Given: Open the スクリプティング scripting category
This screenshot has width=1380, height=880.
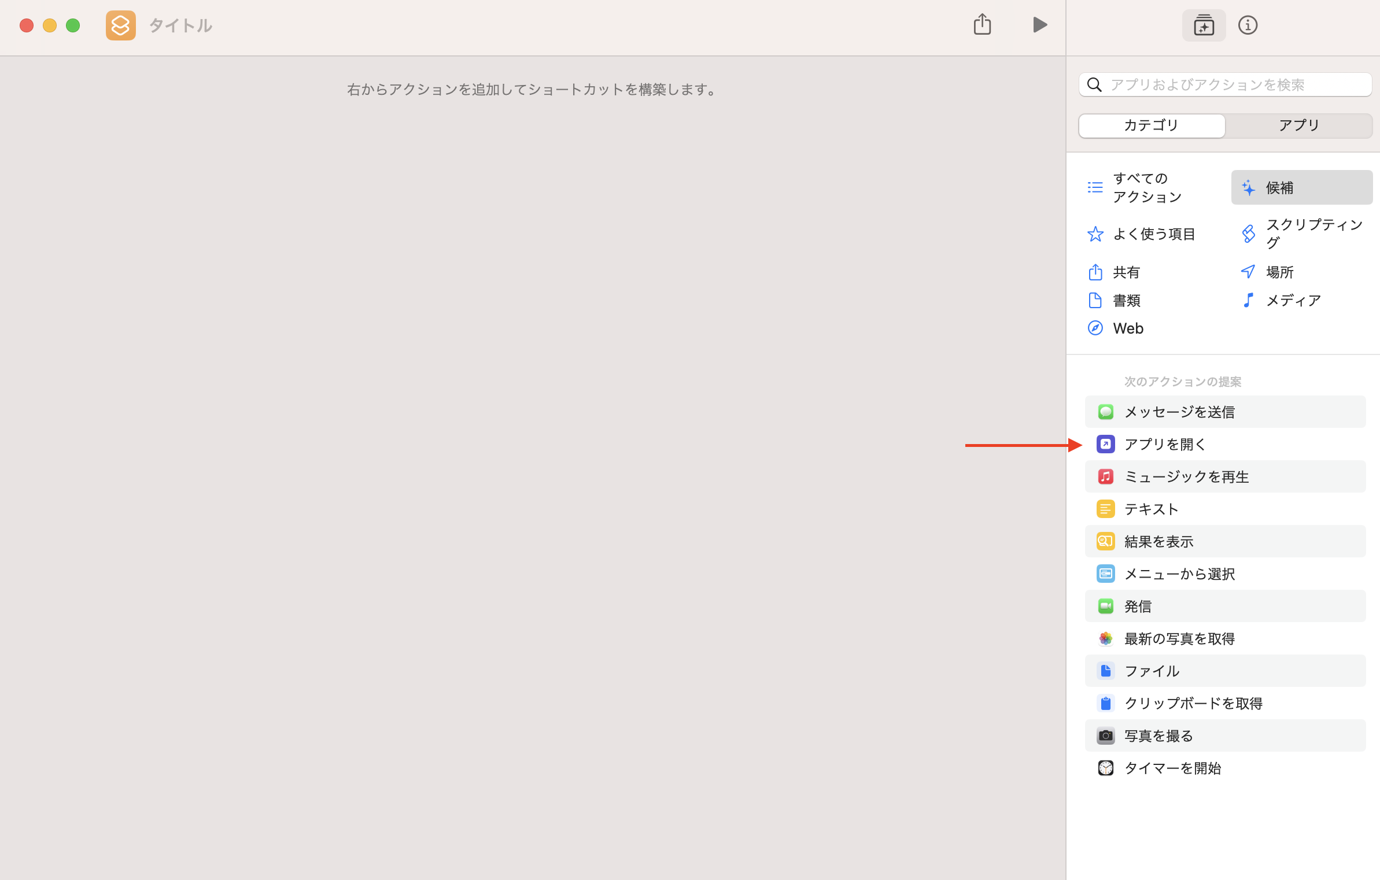Looking at the screenshot, I should pyautogui.click(x=1301, y=234).
